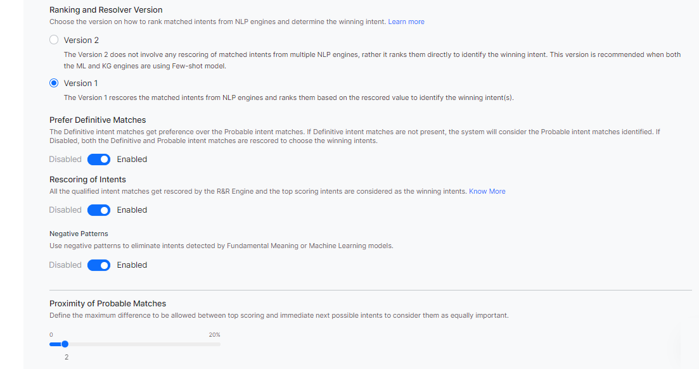
Task: Click the slider's 0 minimum label
Action: (51, 334)
